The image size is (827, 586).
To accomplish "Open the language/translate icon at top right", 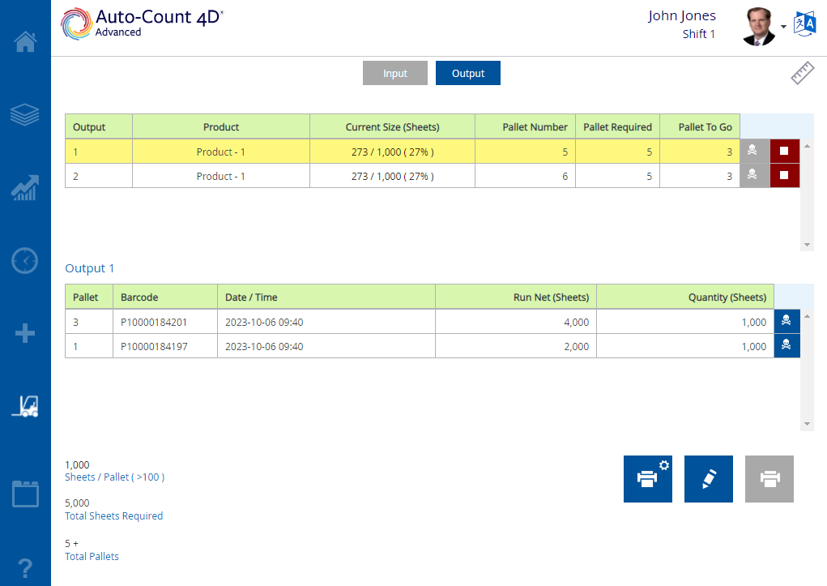I will (806, 24).
